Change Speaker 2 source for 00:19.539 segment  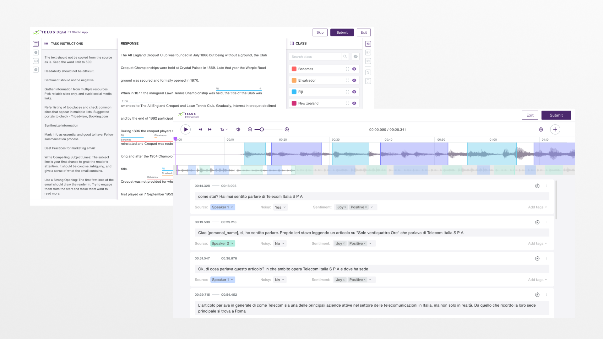pos(223,244)
